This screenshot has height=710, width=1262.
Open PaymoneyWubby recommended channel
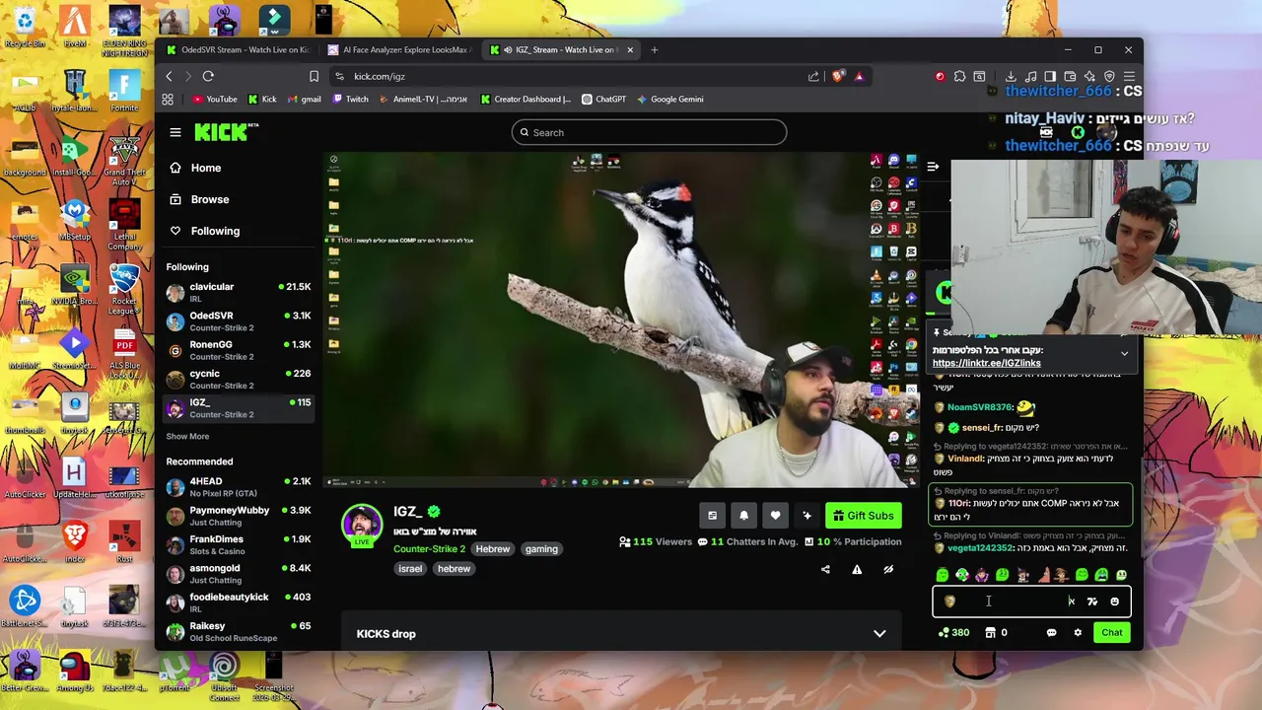point(238,516)
